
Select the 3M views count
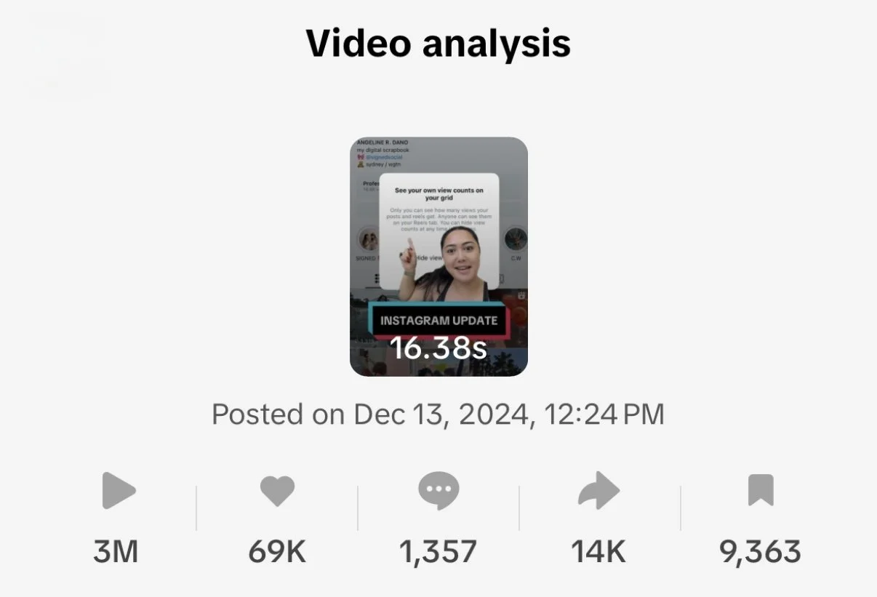point(116,552)
